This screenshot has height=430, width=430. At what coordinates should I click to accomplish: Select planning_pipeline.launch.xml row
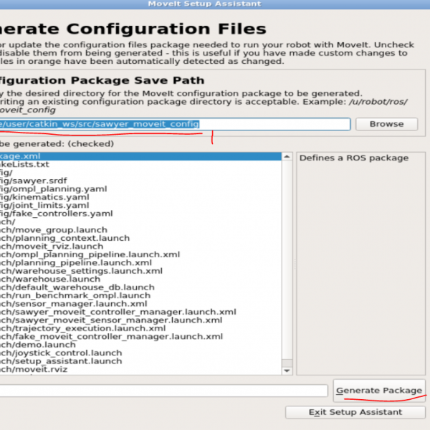click(140, 263)
